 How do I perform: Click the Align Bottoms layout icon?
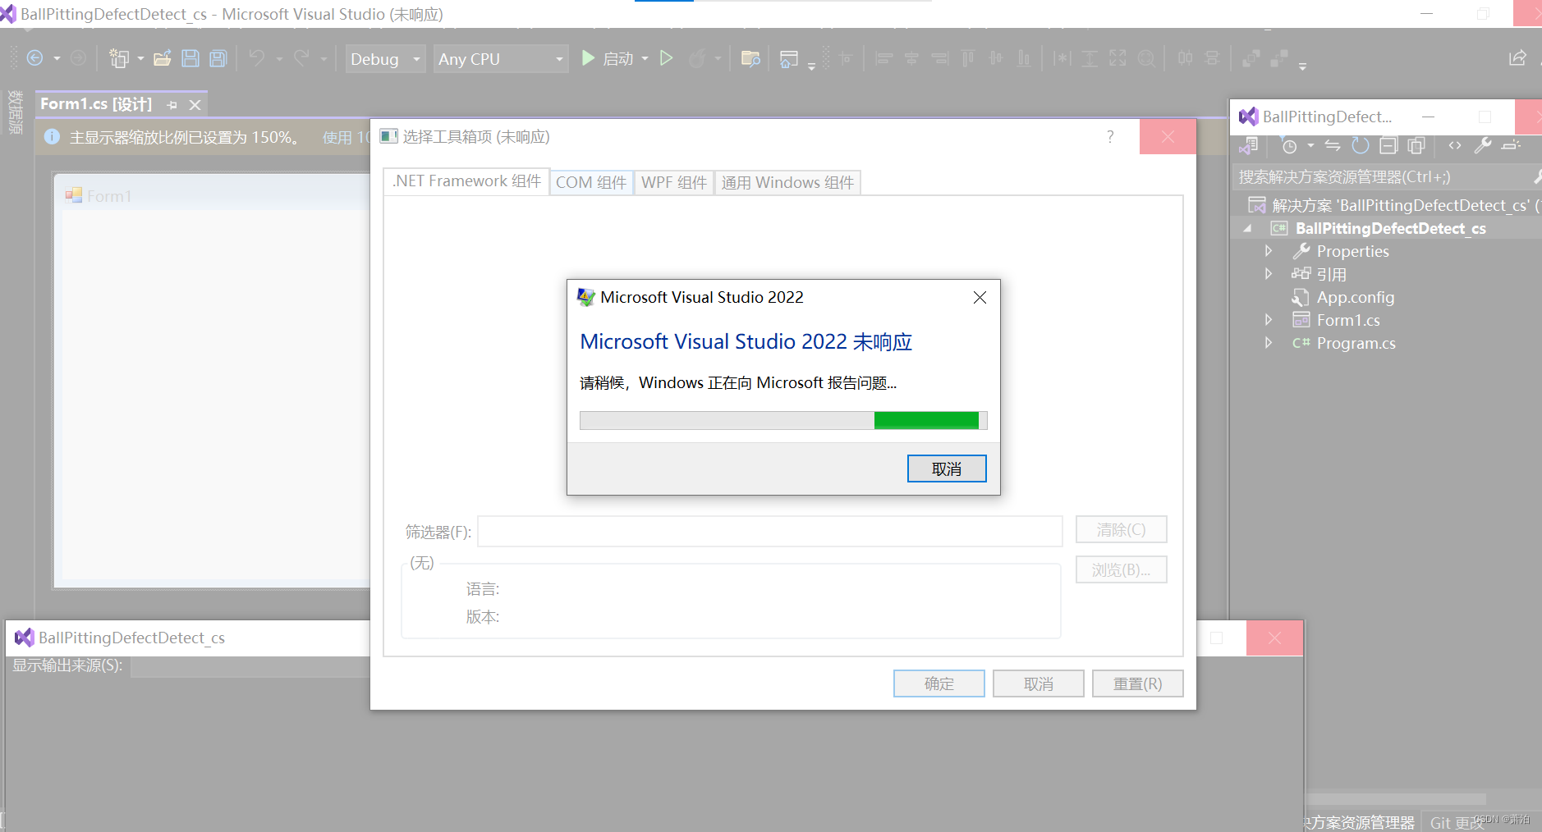click(1024, 58)
